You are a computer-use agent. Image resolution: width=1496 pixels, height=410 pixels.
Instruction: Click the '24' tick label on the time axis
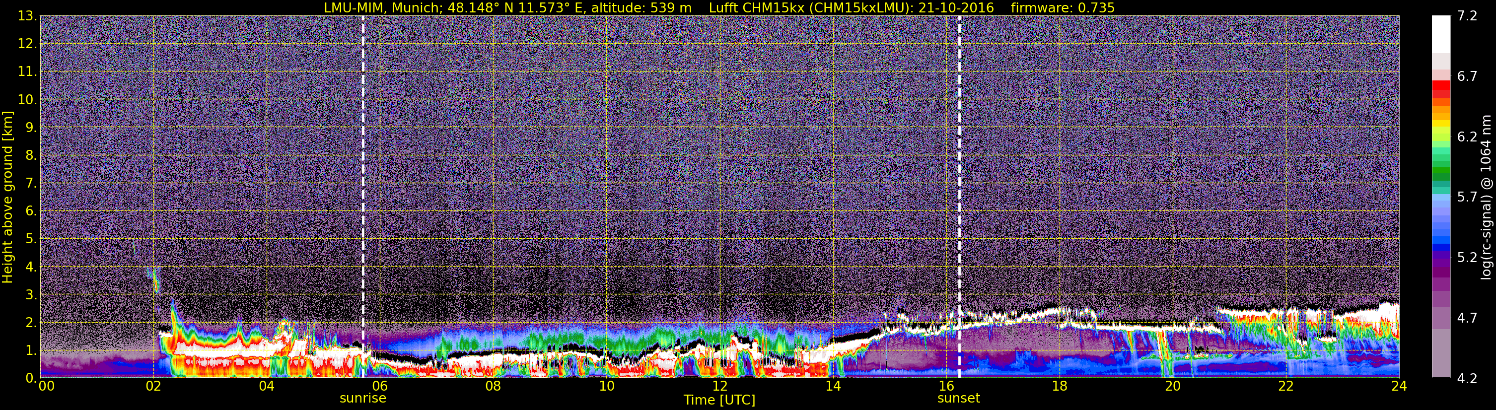[1399, 386]
